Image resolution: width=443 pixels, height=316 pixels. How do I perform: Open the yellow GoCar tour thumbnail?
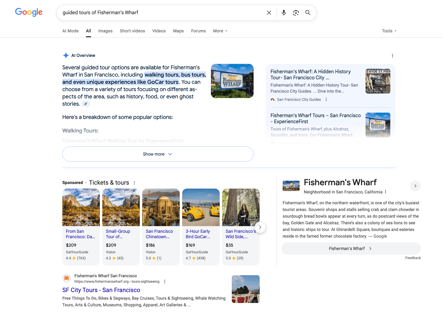click(x=201, y=207)
